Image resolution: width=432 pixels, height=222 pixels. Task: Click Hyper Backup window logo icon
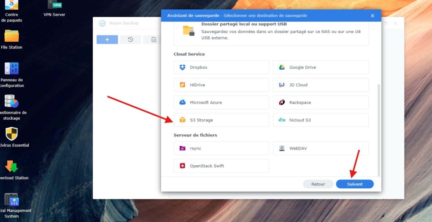(x=102, y=24)
